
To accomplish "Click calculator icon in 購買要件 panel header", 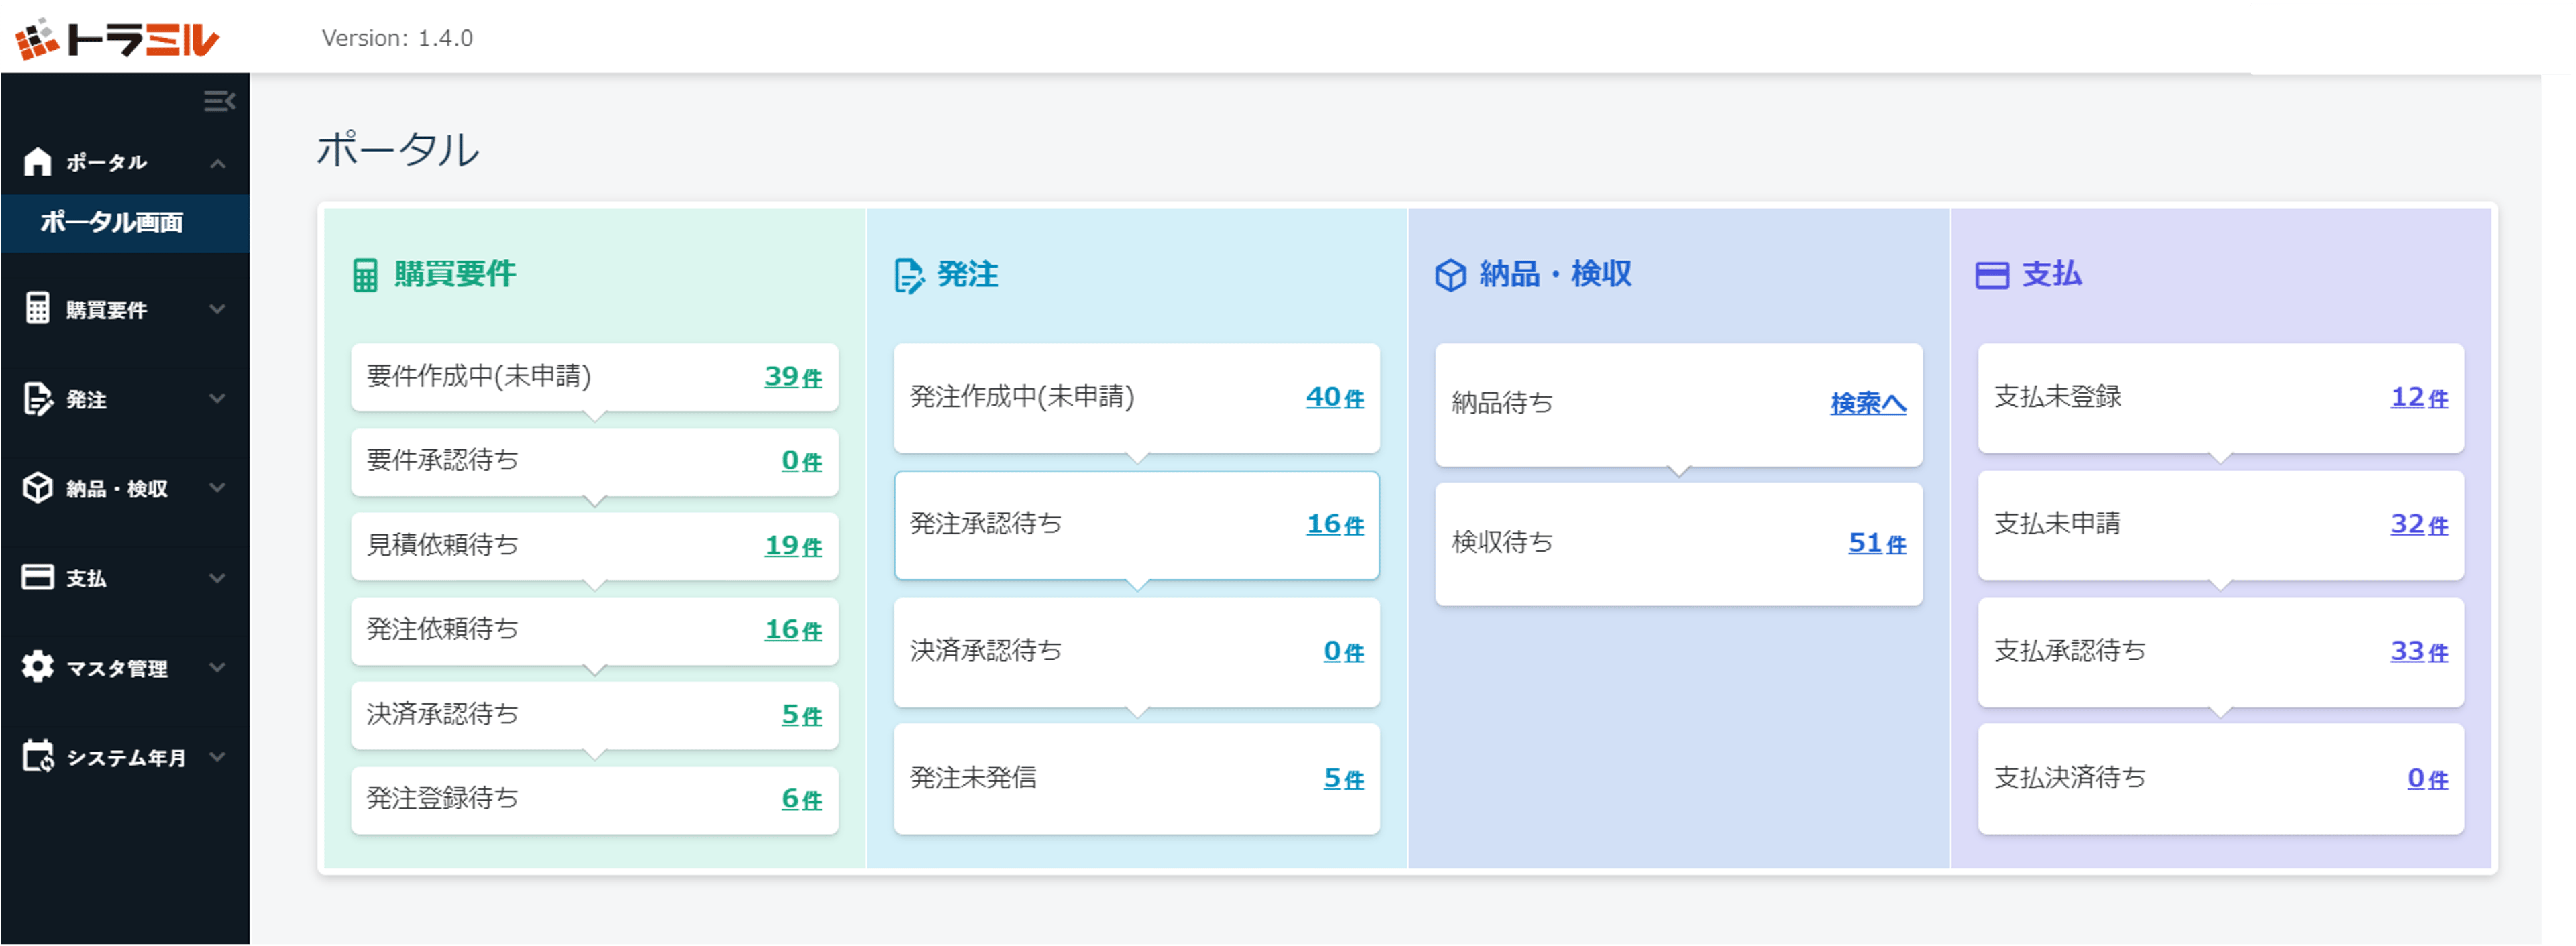I will (365, 275).
